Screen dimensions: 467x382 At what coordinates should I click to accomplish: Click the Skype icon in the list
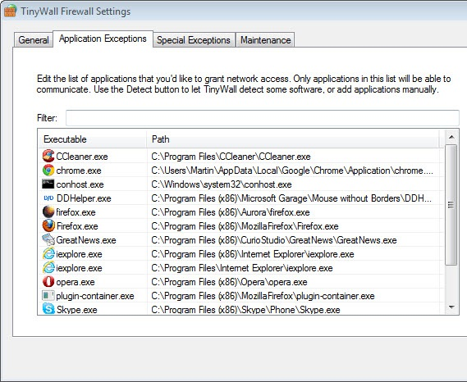coord(48,308)
